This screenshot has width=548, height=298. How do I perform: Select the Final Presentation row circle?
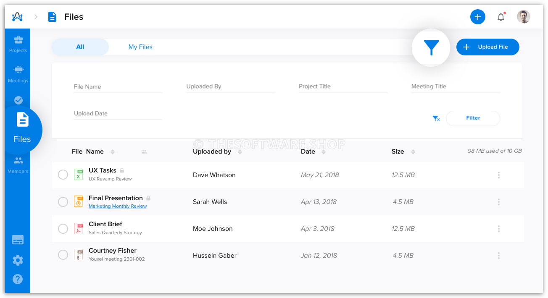[63, 201]
